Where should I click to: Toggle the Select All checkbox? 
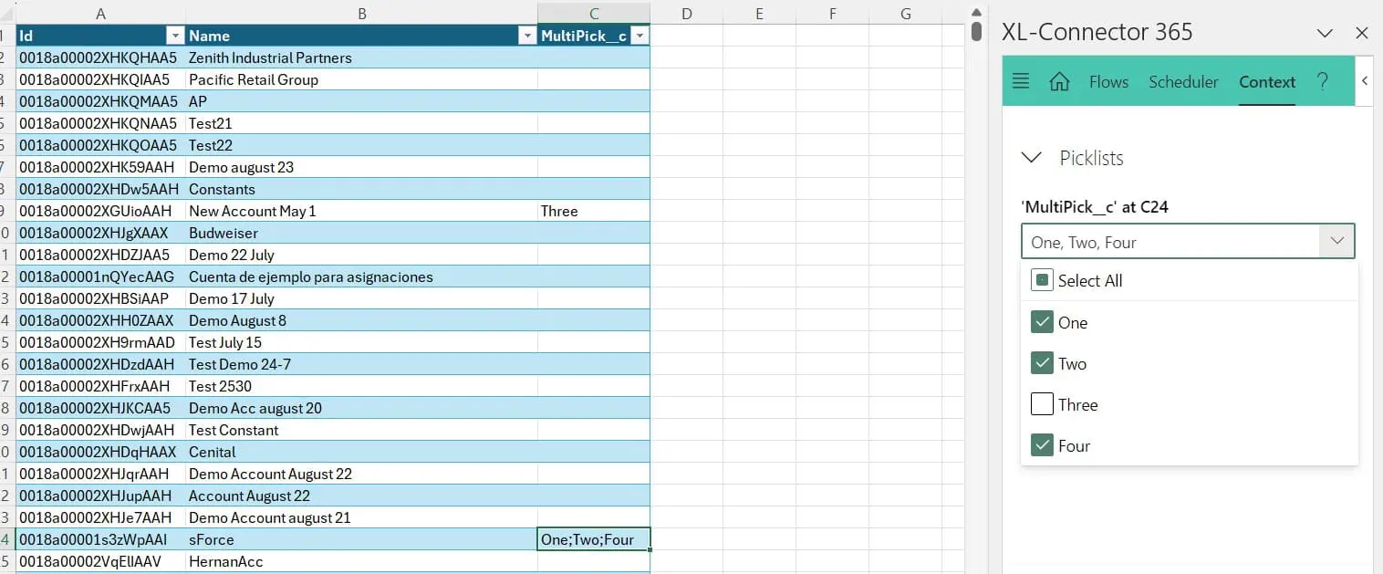(1042, 280)
